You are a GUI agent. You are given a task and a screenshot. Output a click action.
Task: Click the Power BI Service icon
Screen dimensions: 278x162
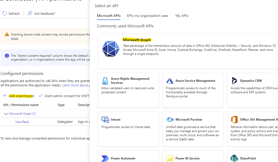click(170, 158)
